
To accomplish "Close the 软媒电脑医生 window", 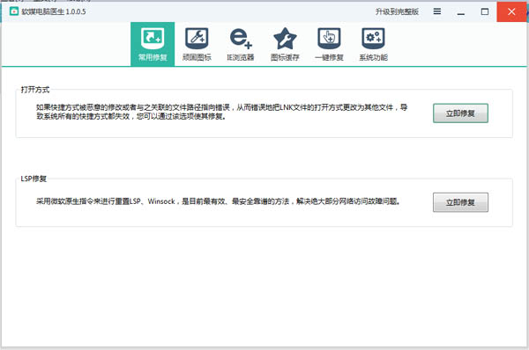I will click(x=511, y=11).
